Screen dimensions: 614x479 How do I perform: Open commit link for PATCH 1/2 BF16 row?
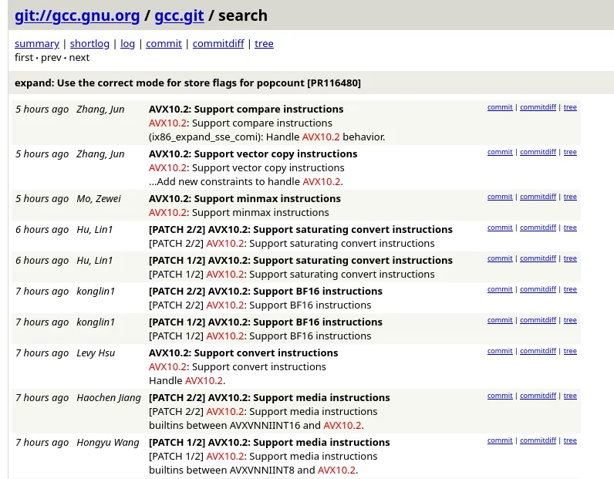click(x=500, y=320)
